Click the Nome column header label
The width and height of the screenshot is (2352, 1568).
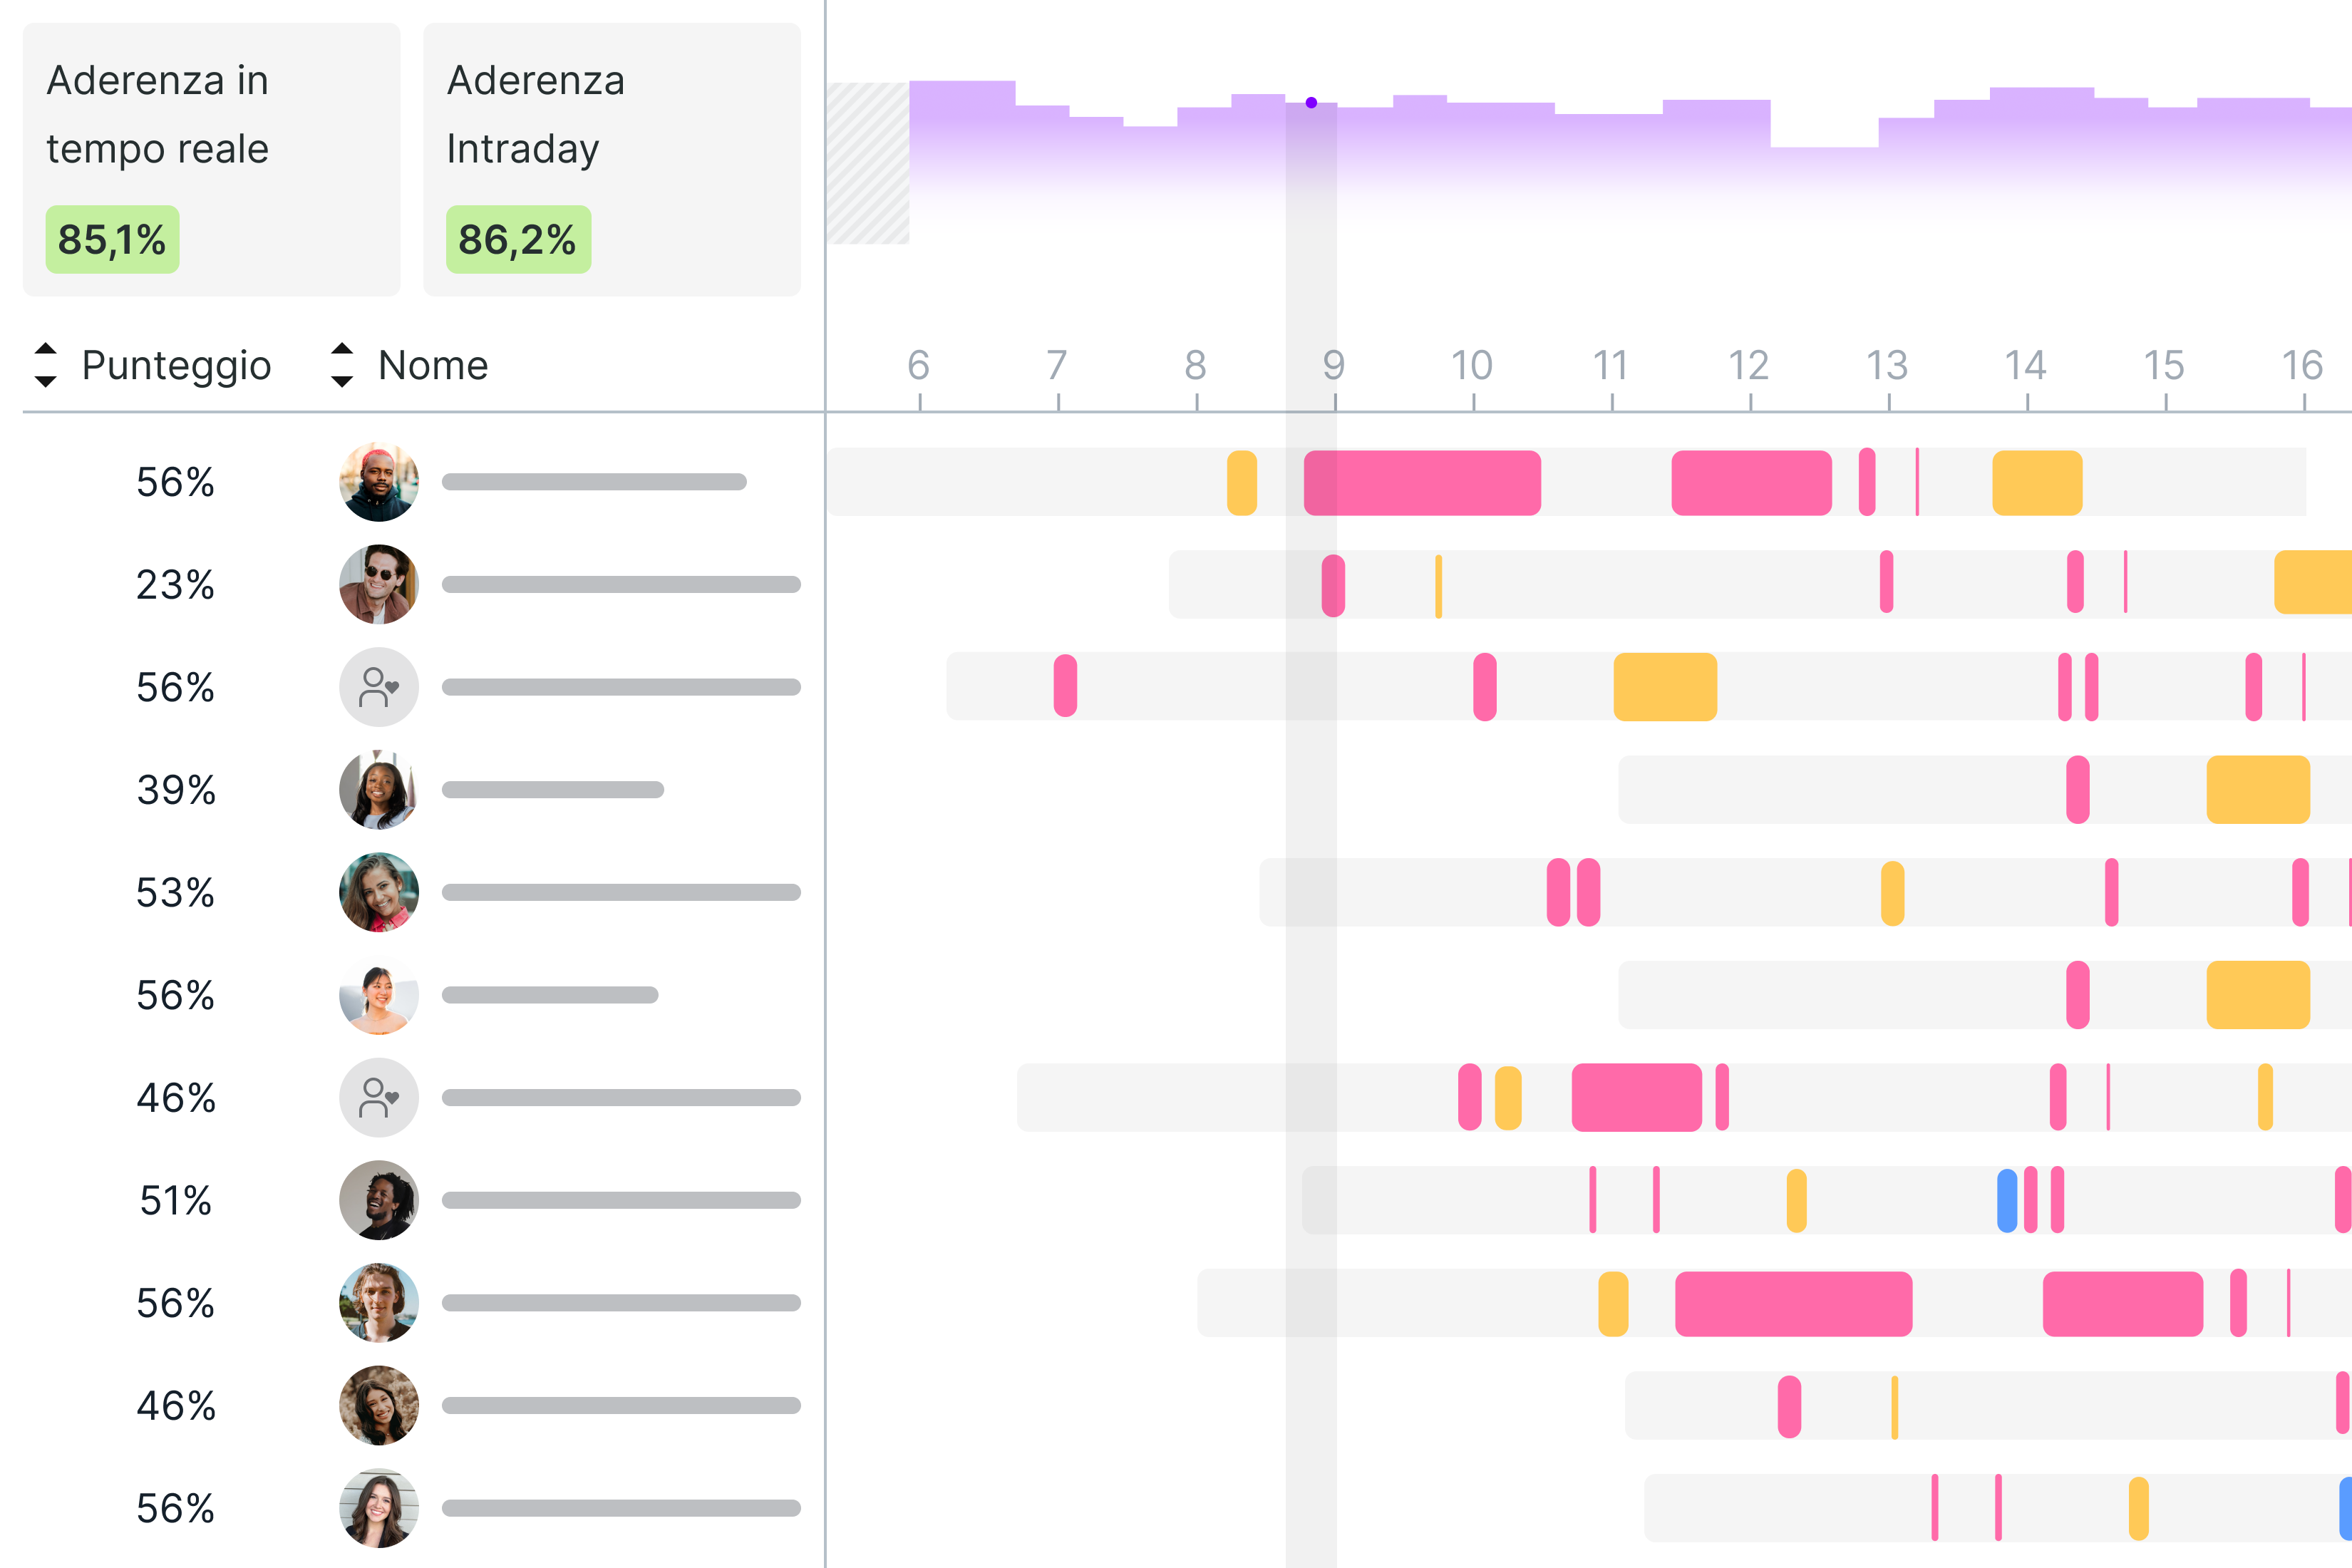(433, 365)
